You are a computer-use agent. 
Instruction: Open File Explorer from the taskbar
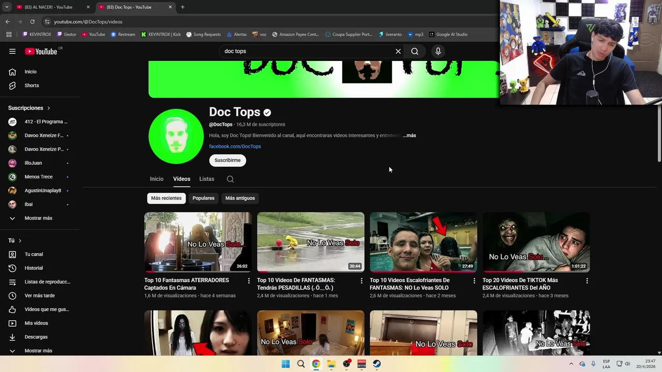coord(331,364)
